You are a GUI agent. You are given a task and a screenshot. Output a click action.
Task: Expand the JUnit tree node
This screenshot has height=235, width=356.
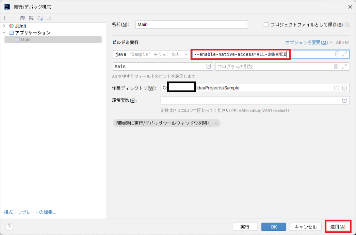tap(4, 25)
